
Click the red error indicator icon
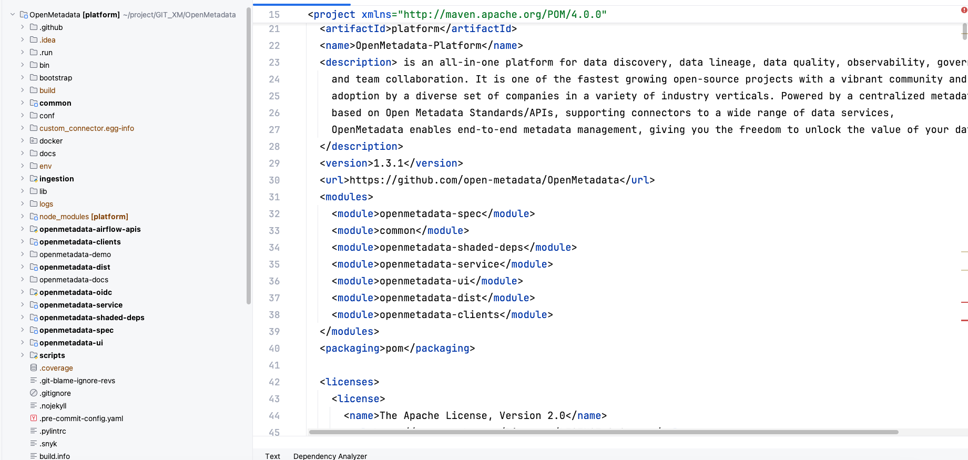964,10
